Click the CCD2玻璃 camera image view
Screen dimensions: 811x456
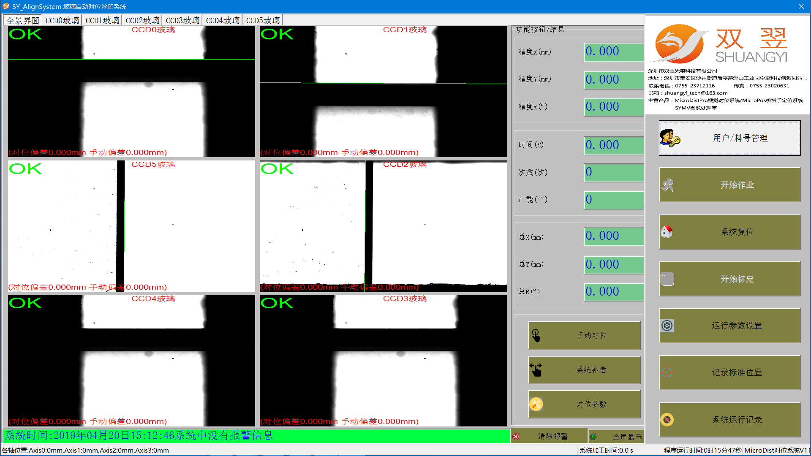click(383, 226)
